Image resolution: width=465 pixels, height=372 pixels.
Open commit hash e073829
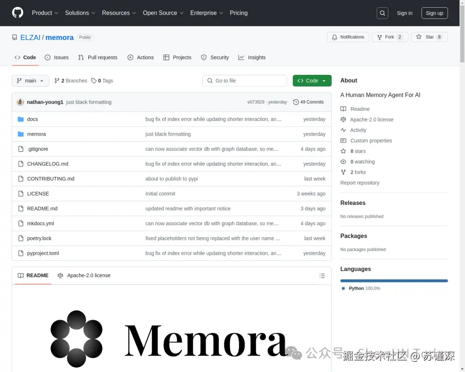(256, 102)
